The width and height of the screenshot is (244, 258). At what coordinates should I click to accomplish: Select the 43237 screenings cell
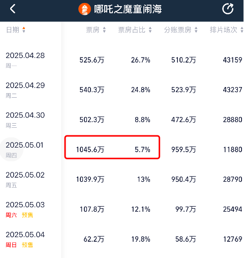click(232, 90)
